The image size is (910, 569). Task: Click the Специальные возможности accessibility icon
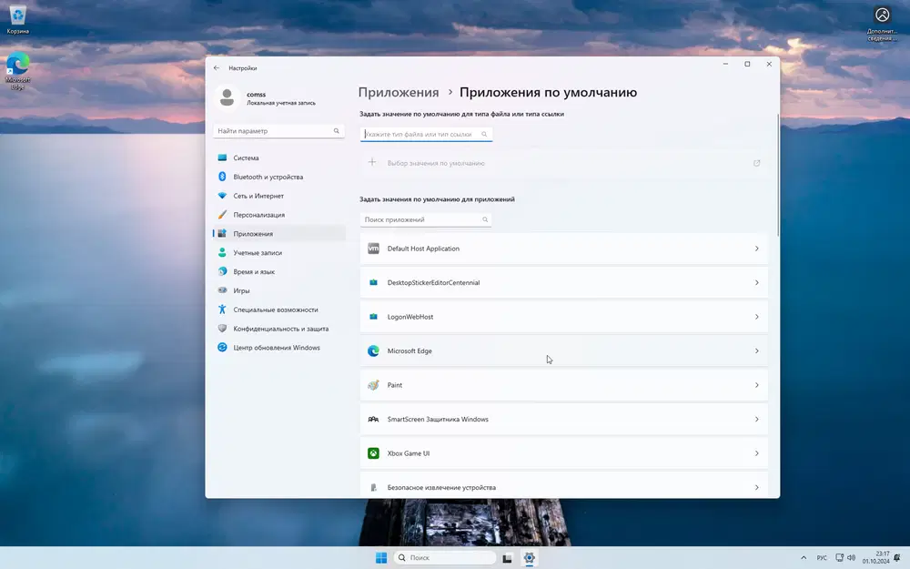coord(222,310)
